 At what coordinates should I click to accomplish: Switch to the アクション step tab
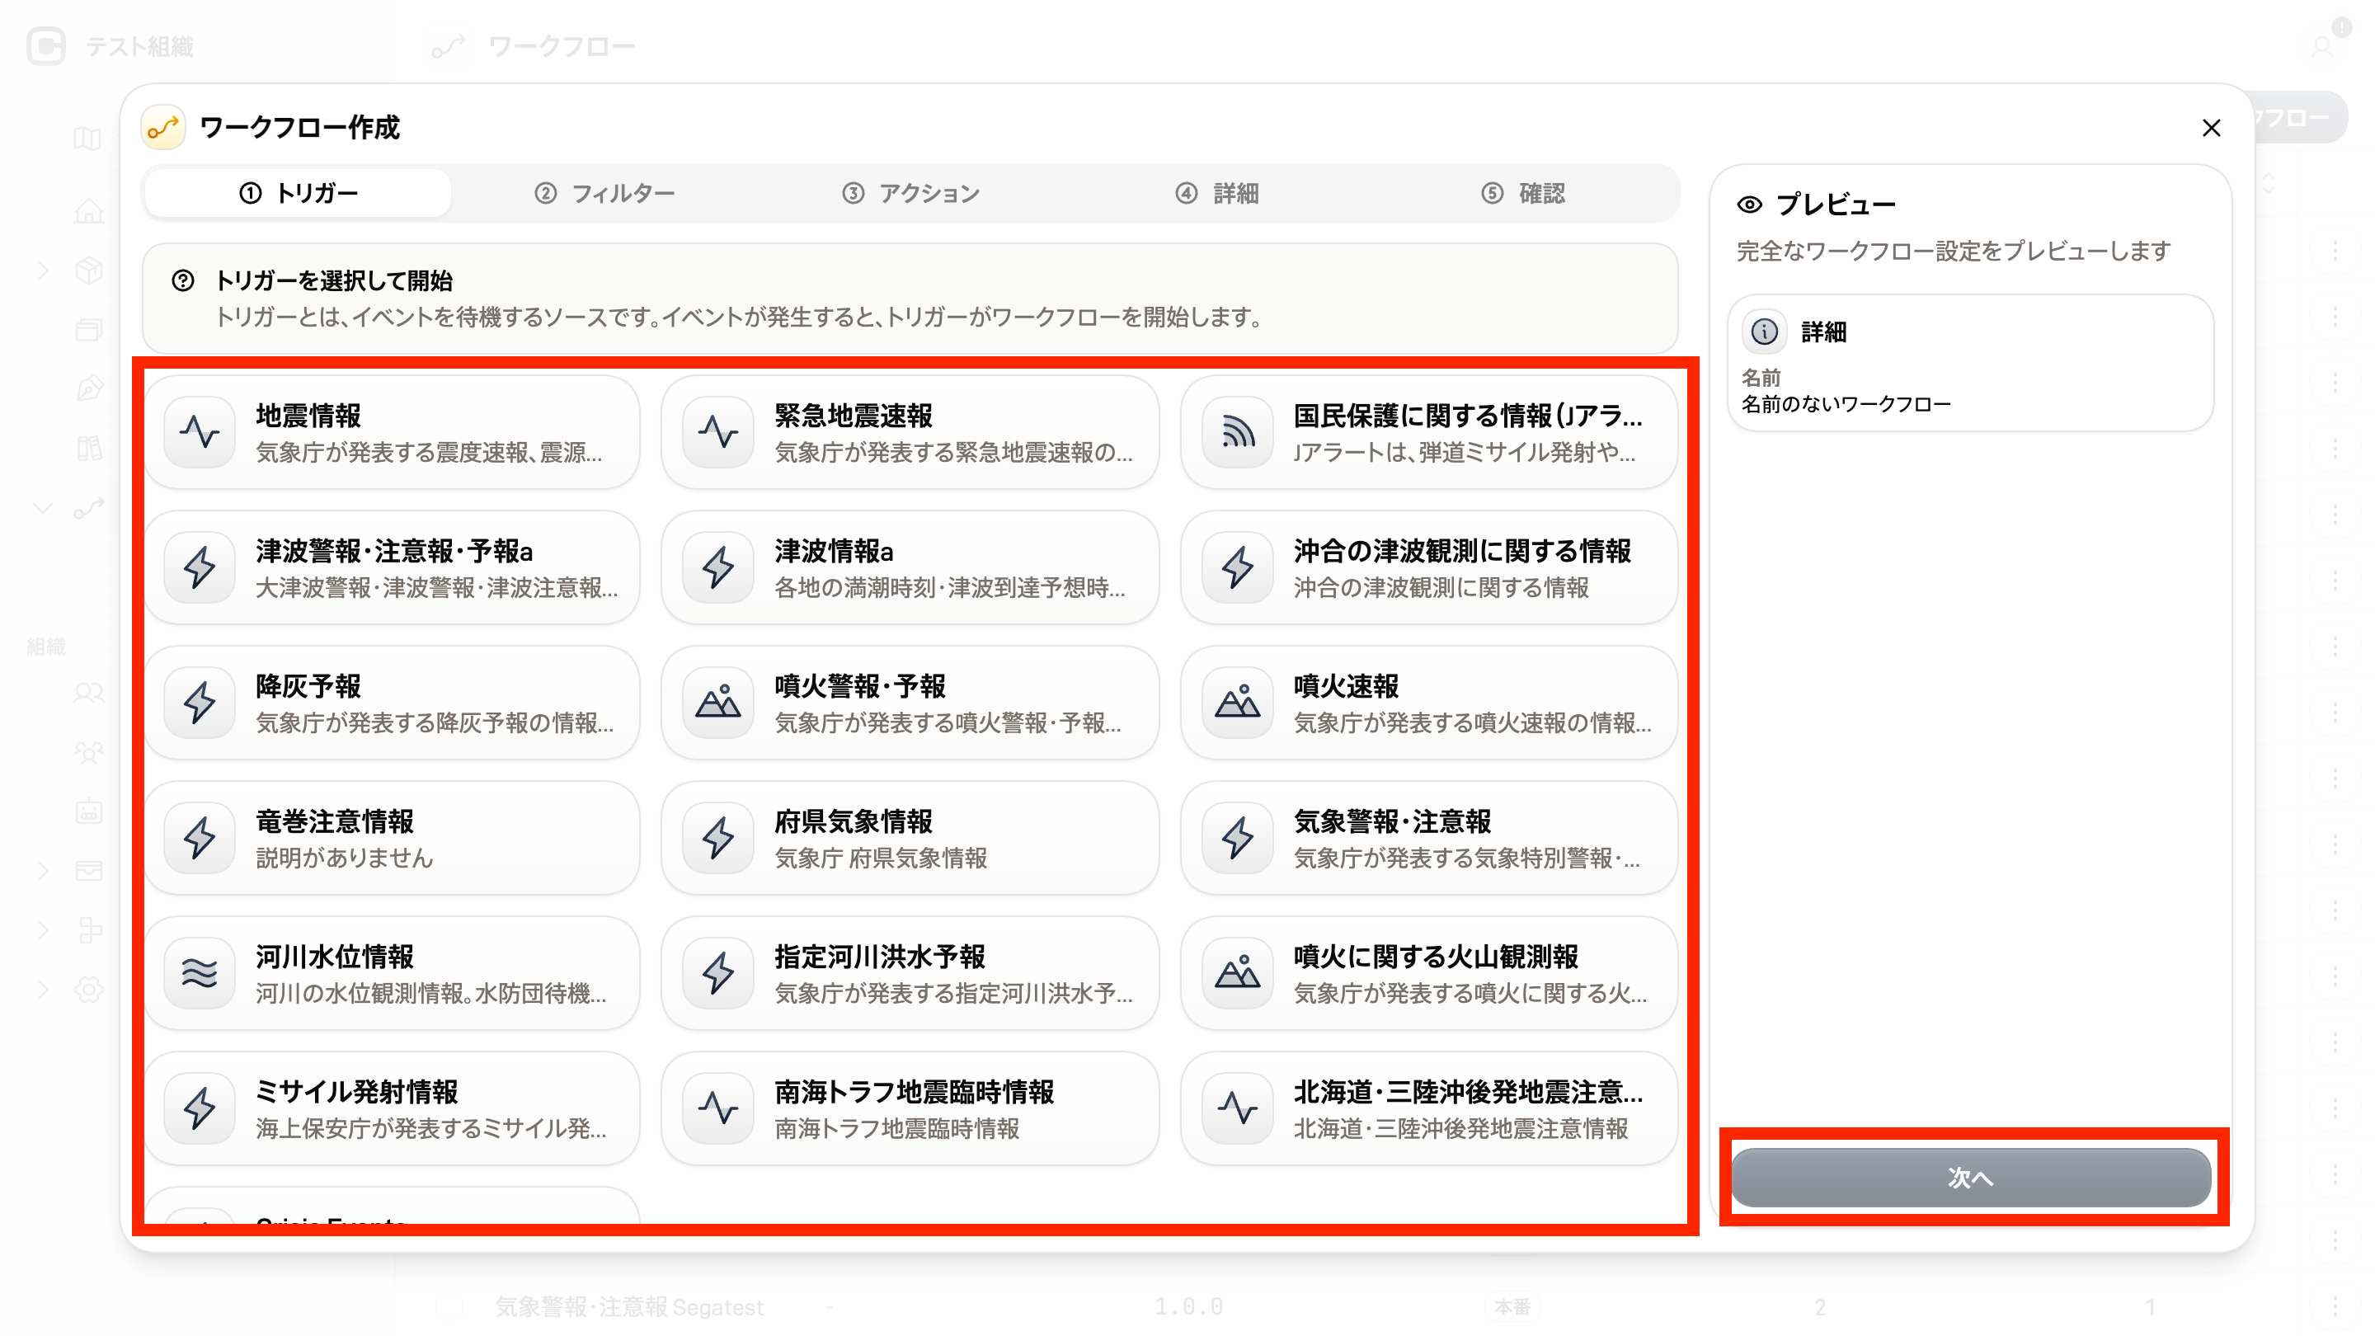tap(911, 193)
